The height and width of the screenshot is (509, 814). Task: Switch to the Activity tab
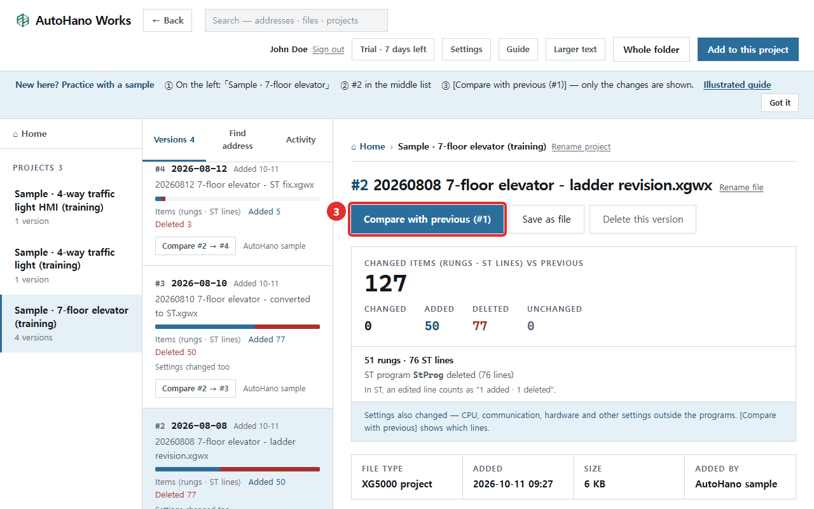(301, 140)
